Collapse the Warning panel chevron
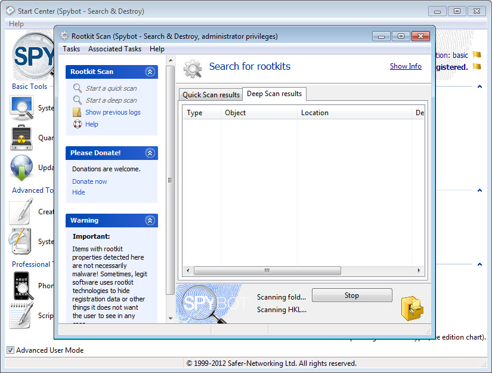 [150, 220]
